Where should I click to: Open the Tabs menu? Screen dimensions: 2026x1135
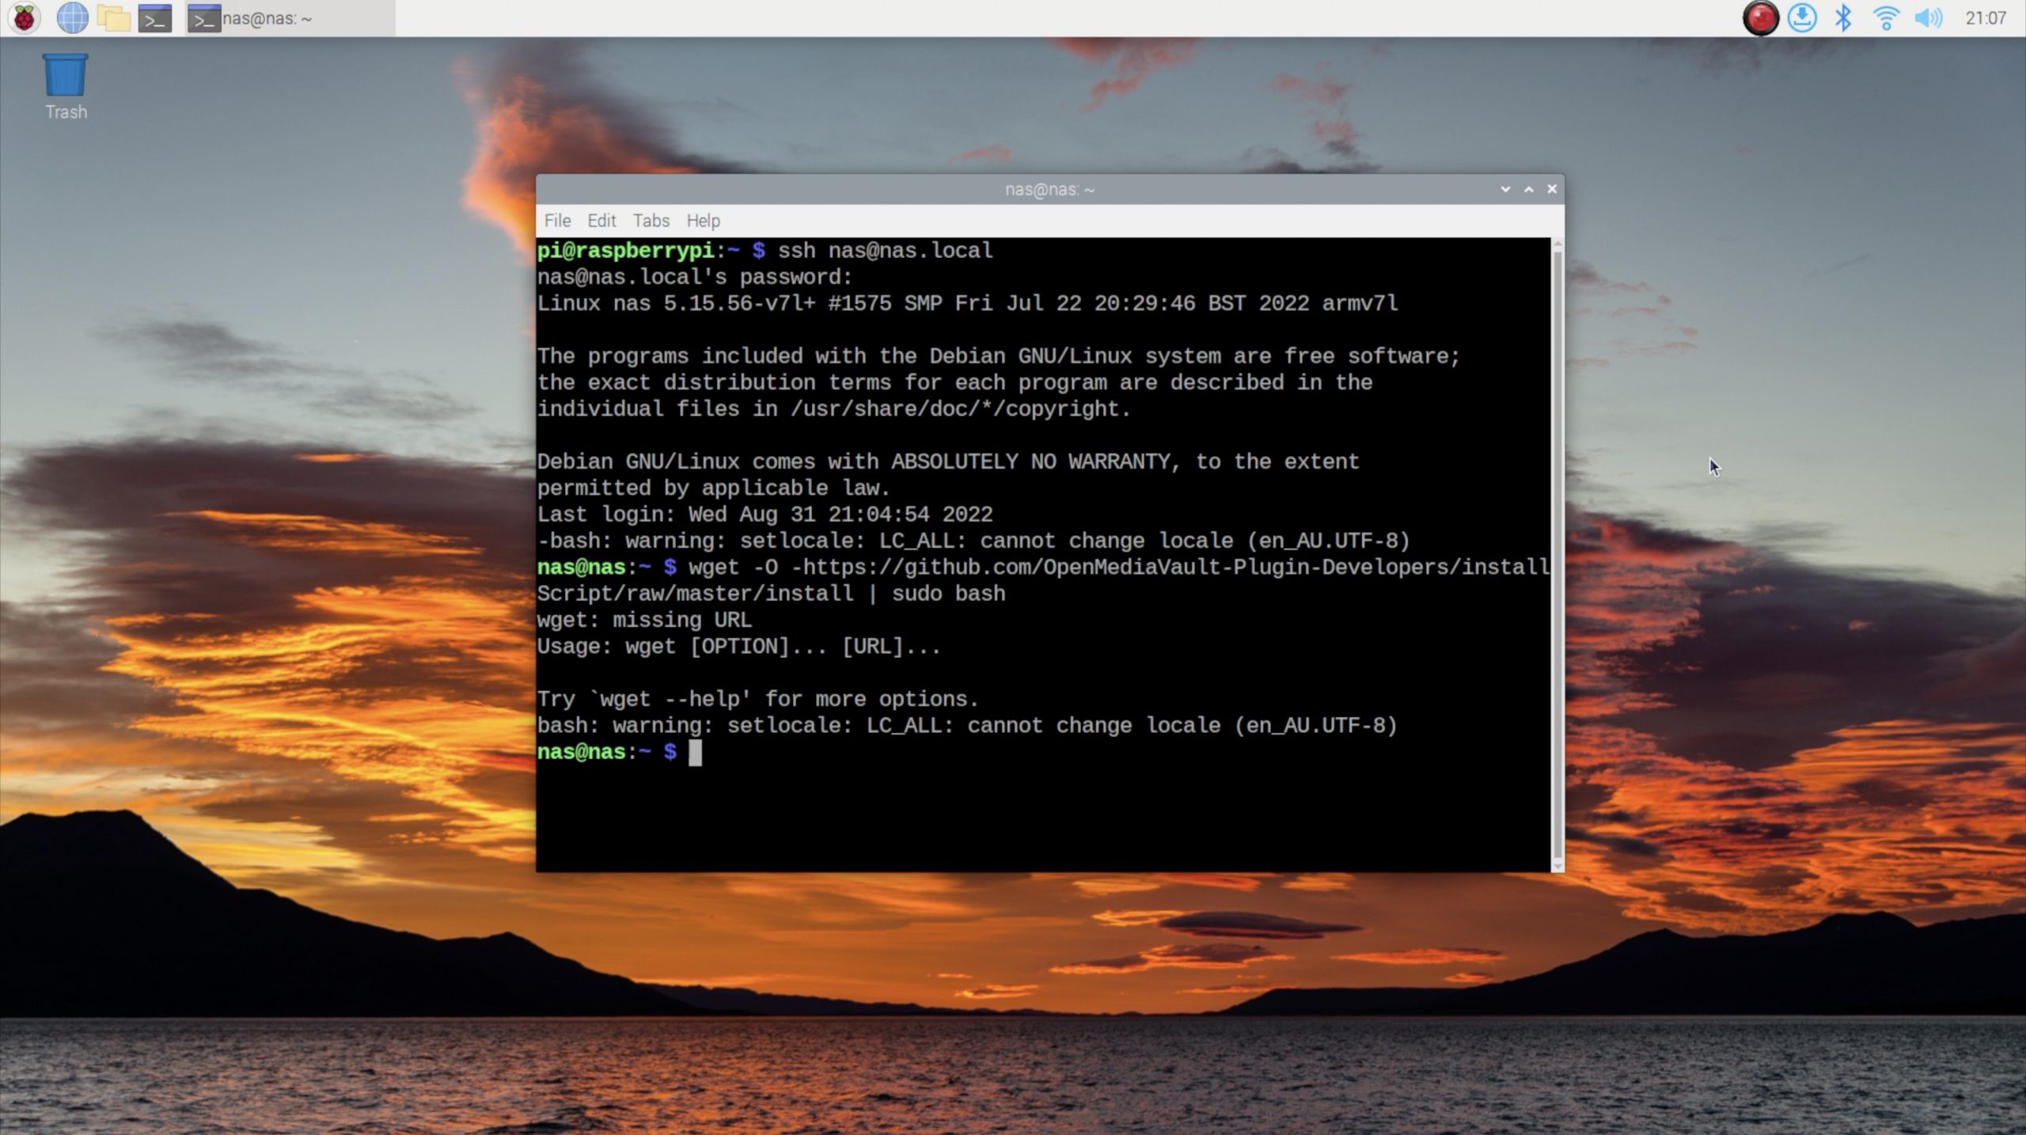point(651,221)
